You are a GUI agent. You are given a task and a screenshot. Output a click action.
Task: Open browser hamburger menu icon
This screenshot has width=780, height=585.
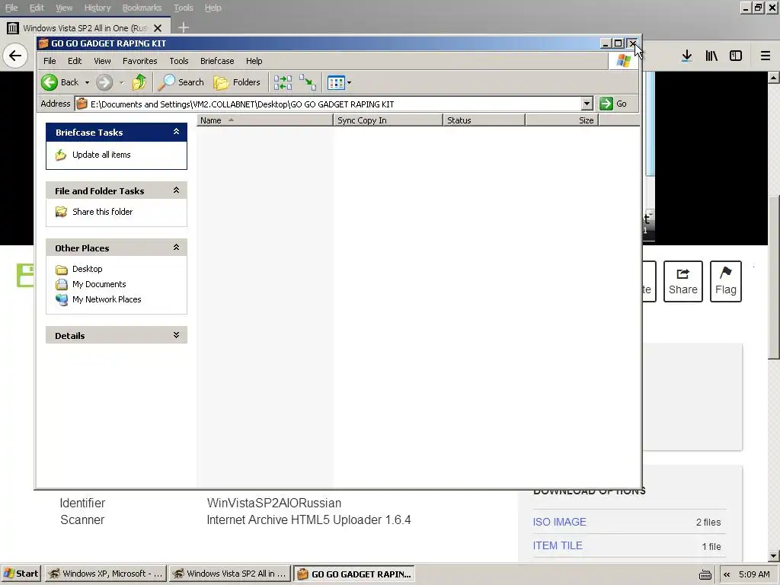tap(766, 56)
